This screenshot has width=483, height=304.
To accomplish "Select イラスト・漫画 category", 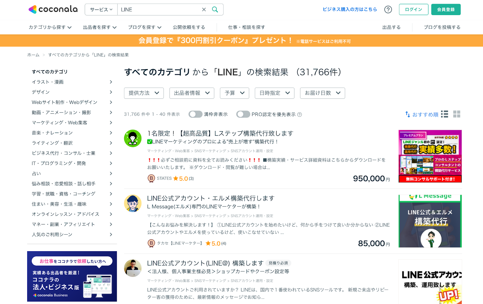I will [x=72, y=82].
